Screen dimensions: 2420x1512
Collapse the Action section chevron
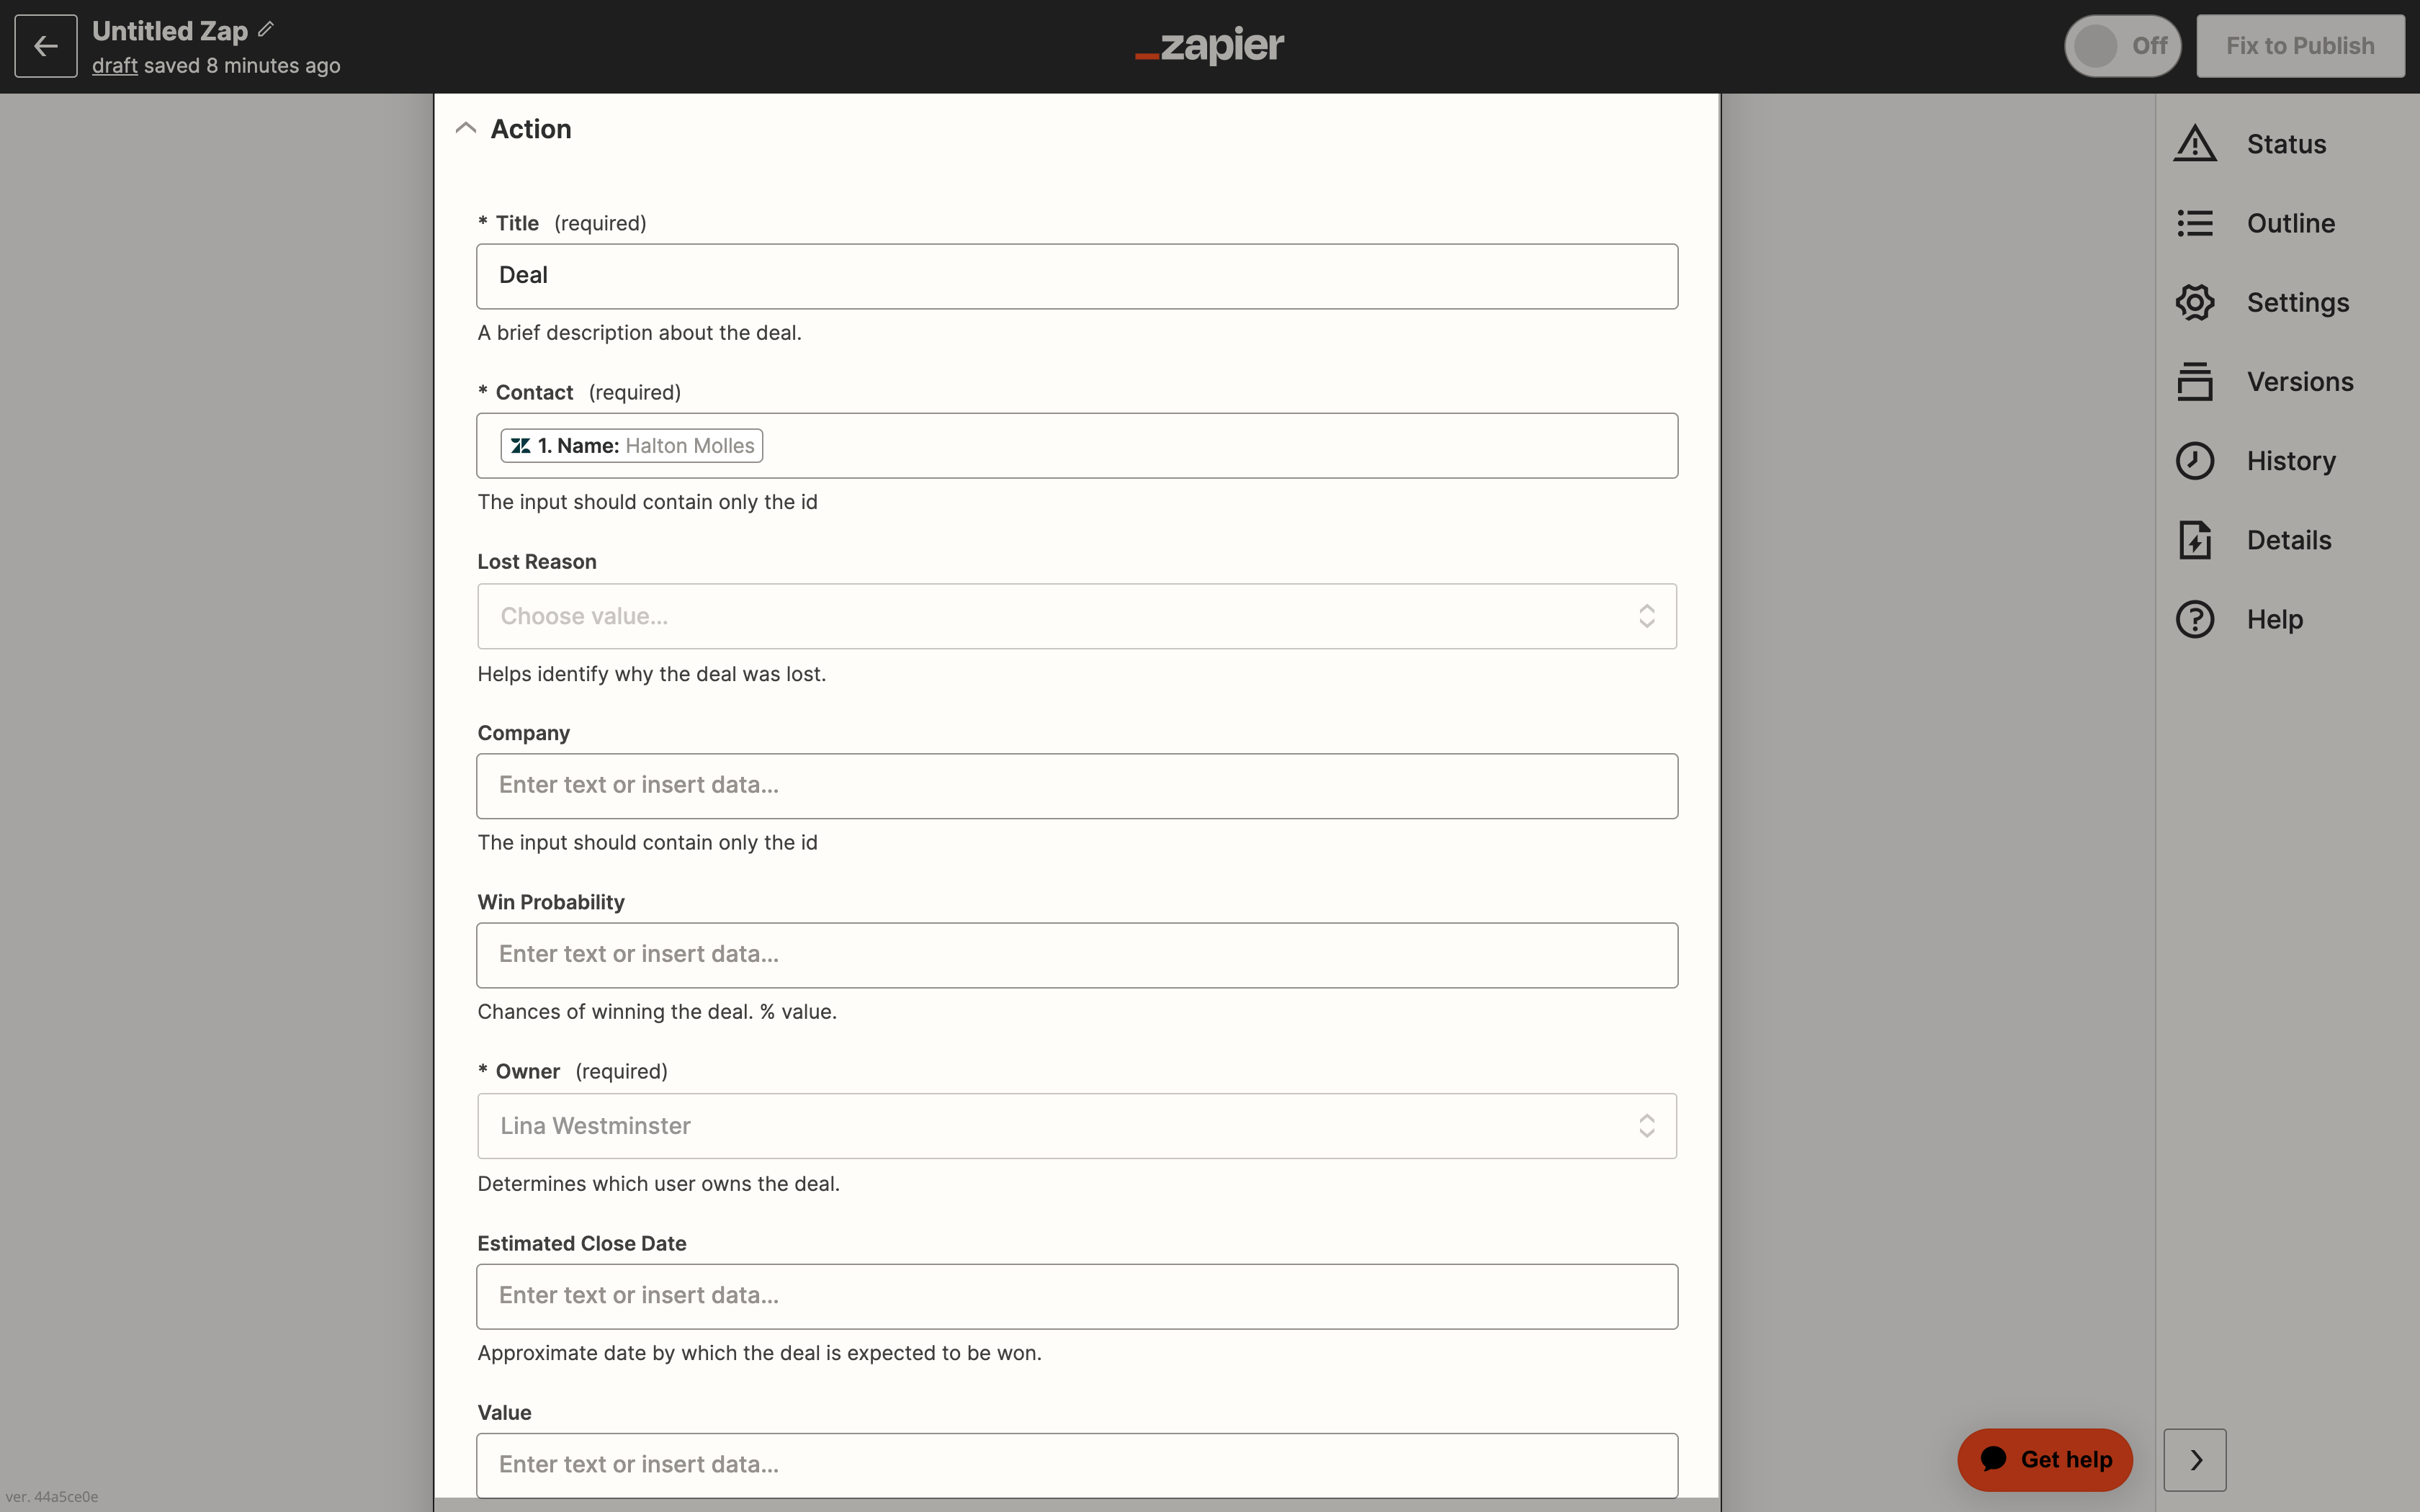pyautogui.click(x=465, y=128)
